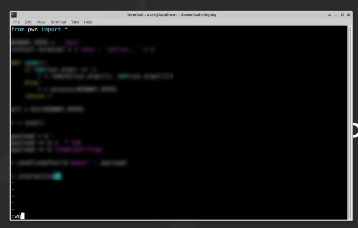Open the File menu
The width and height of the screenshot is (358, 228).
(x=16, y=22)
